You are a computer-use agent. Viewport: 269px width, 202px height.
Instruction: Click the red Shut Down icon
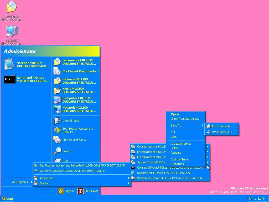point(80,191)
